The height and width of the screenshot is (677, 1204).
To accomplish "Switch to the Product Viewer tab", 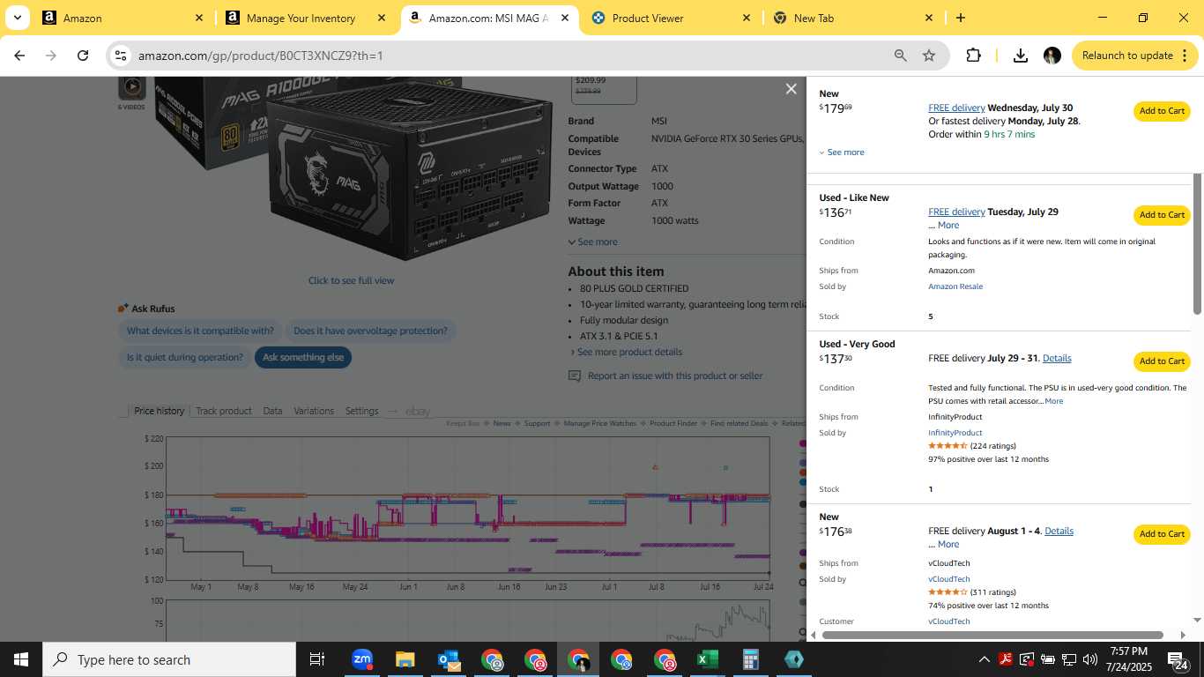I will (672, 18).
